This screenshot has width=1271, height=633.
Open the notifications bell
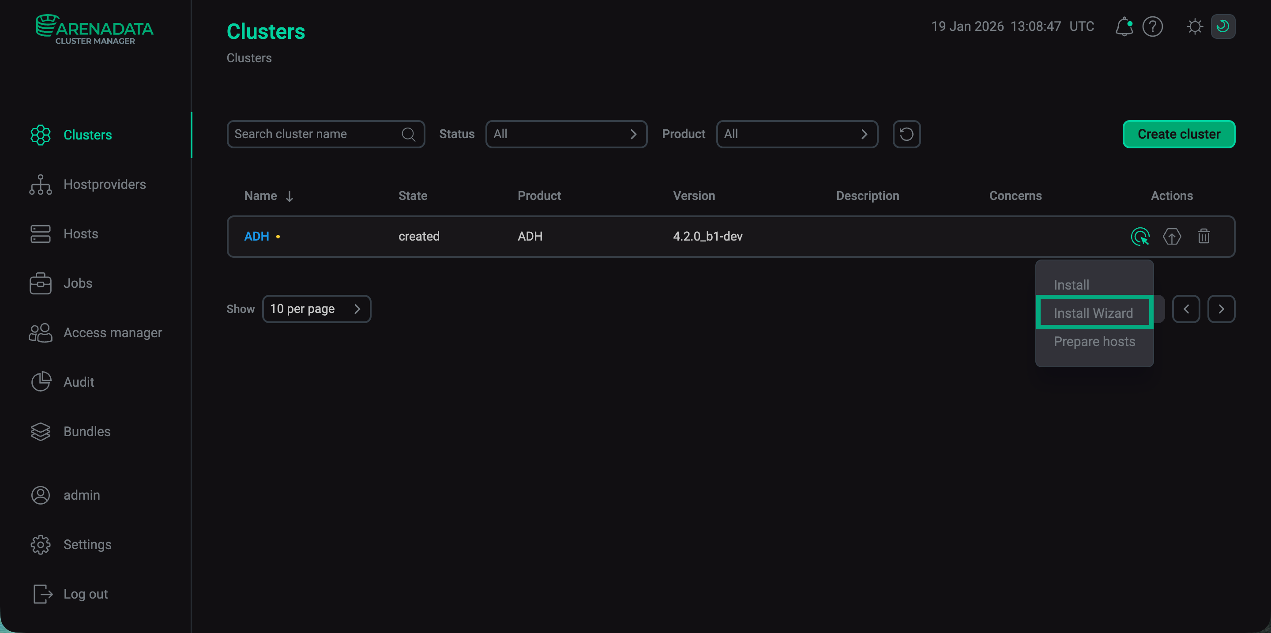pyautogui.click(x=1124, y=26)
